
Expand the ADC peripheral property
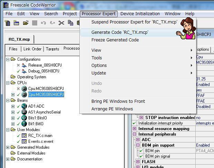click(x=138, y=139)
